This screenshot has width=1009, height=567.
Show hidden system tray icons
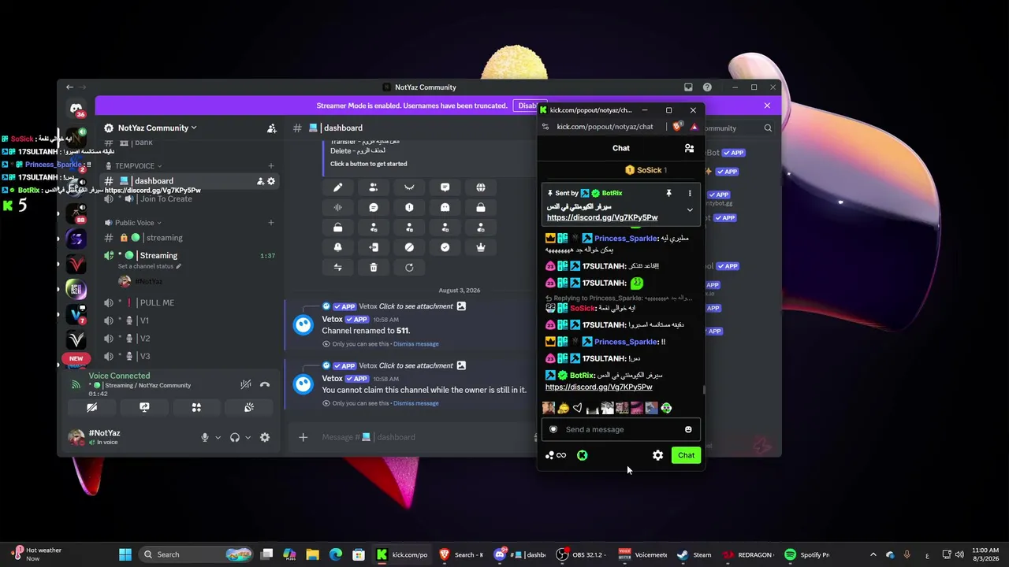coord(873,554)
